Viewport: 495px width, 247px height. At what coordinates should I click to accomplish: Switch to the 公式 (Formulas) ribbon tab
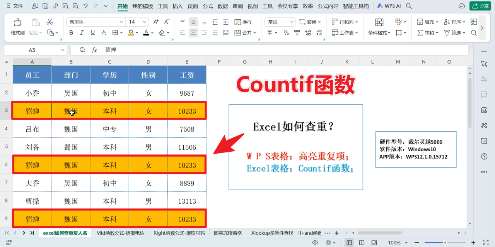coord(208,6)
